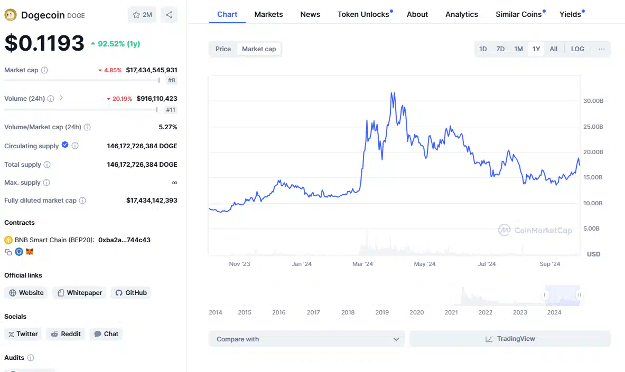The width and height of the screenshot is (625, 372).
Task: Open the Compare with dropdown
Action: point(306,339)
